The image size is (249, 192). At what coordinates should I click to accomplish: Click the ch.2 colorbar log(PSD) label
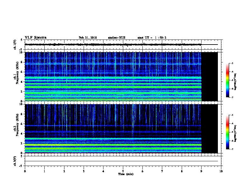(x=235, y=133)
